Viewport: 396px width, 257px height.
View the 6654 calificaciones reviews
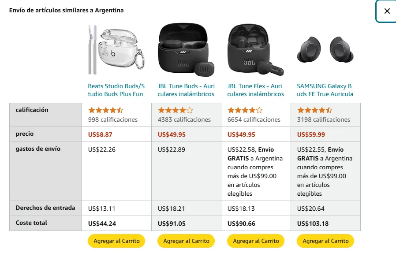[254, 119]
